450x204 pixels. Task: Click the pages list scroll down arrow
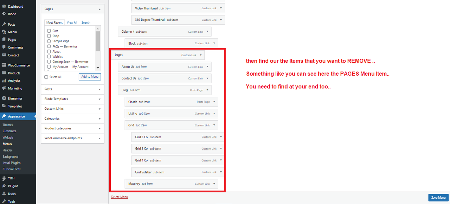coord(98,68)
